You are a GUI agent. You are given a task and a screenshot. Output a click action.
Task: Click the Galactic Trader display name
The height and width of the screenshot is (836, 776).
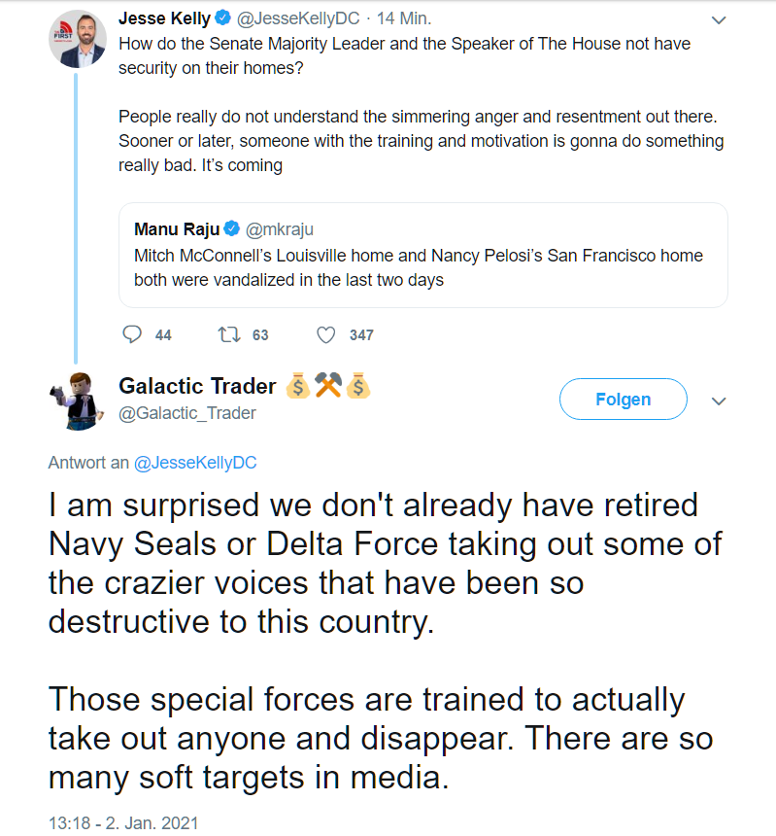[x=197, y=386]
